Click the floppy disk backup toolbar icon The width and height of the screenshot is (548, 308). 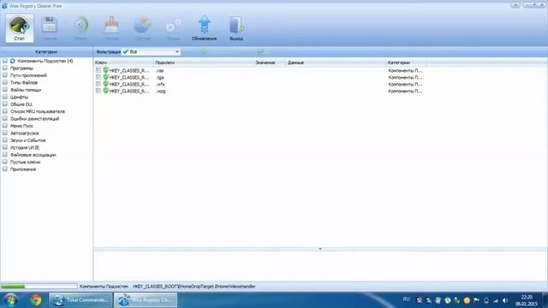click(50, 25)
